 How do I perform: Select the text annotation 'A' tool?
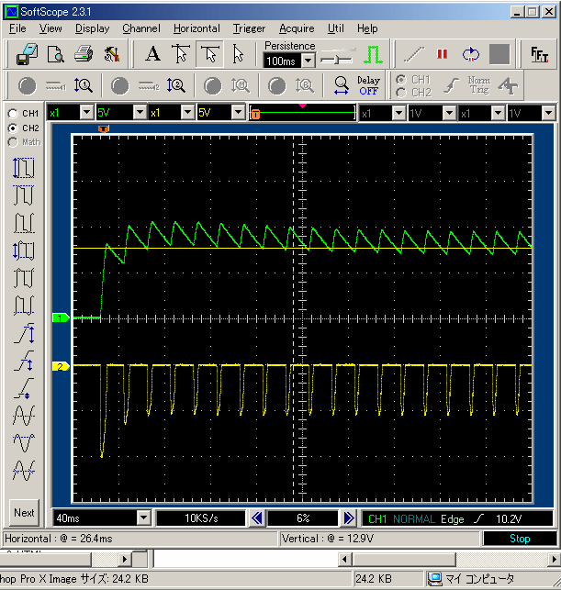click(x=152, y=54)
